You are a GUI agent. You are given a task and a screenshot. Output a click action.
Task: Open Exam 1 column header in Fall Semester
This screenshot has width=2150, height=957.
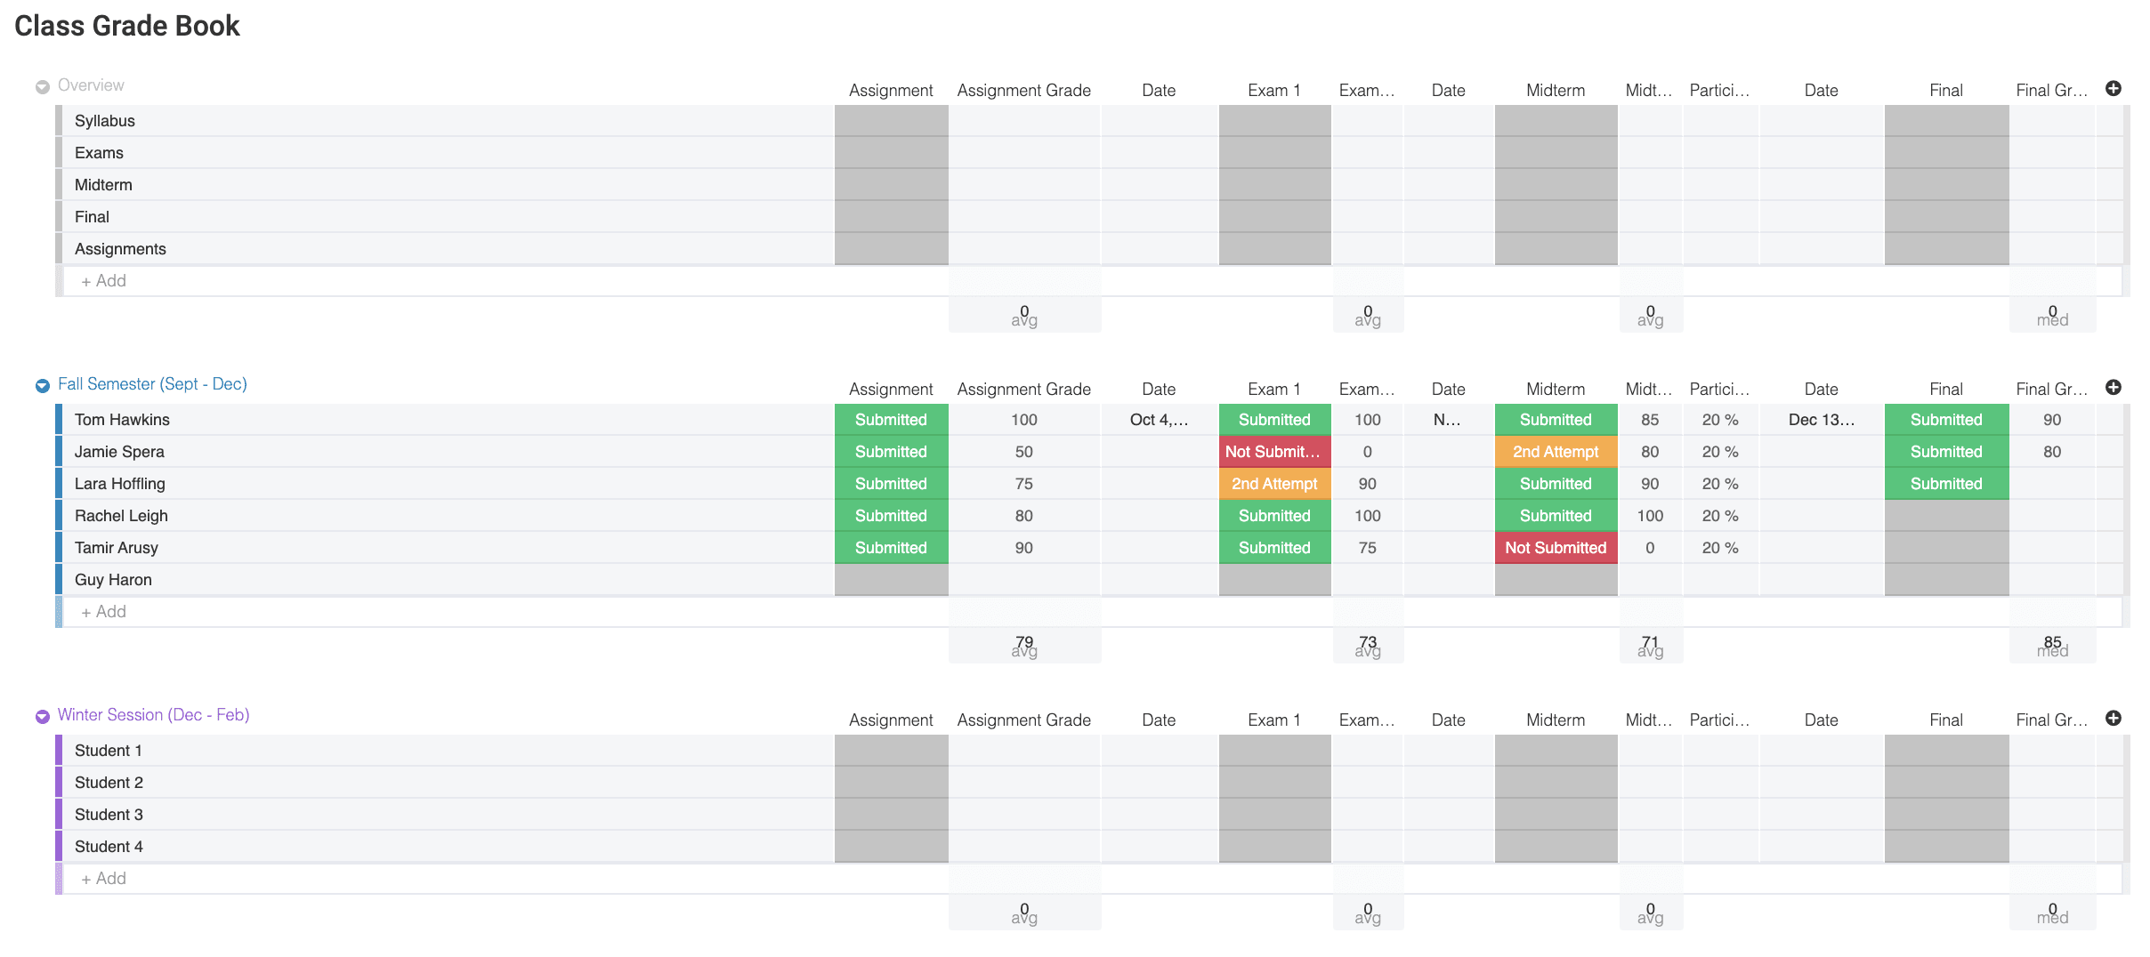click(1274, 390)
